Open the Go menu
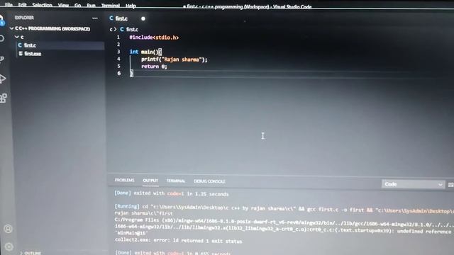 [77, 5]
